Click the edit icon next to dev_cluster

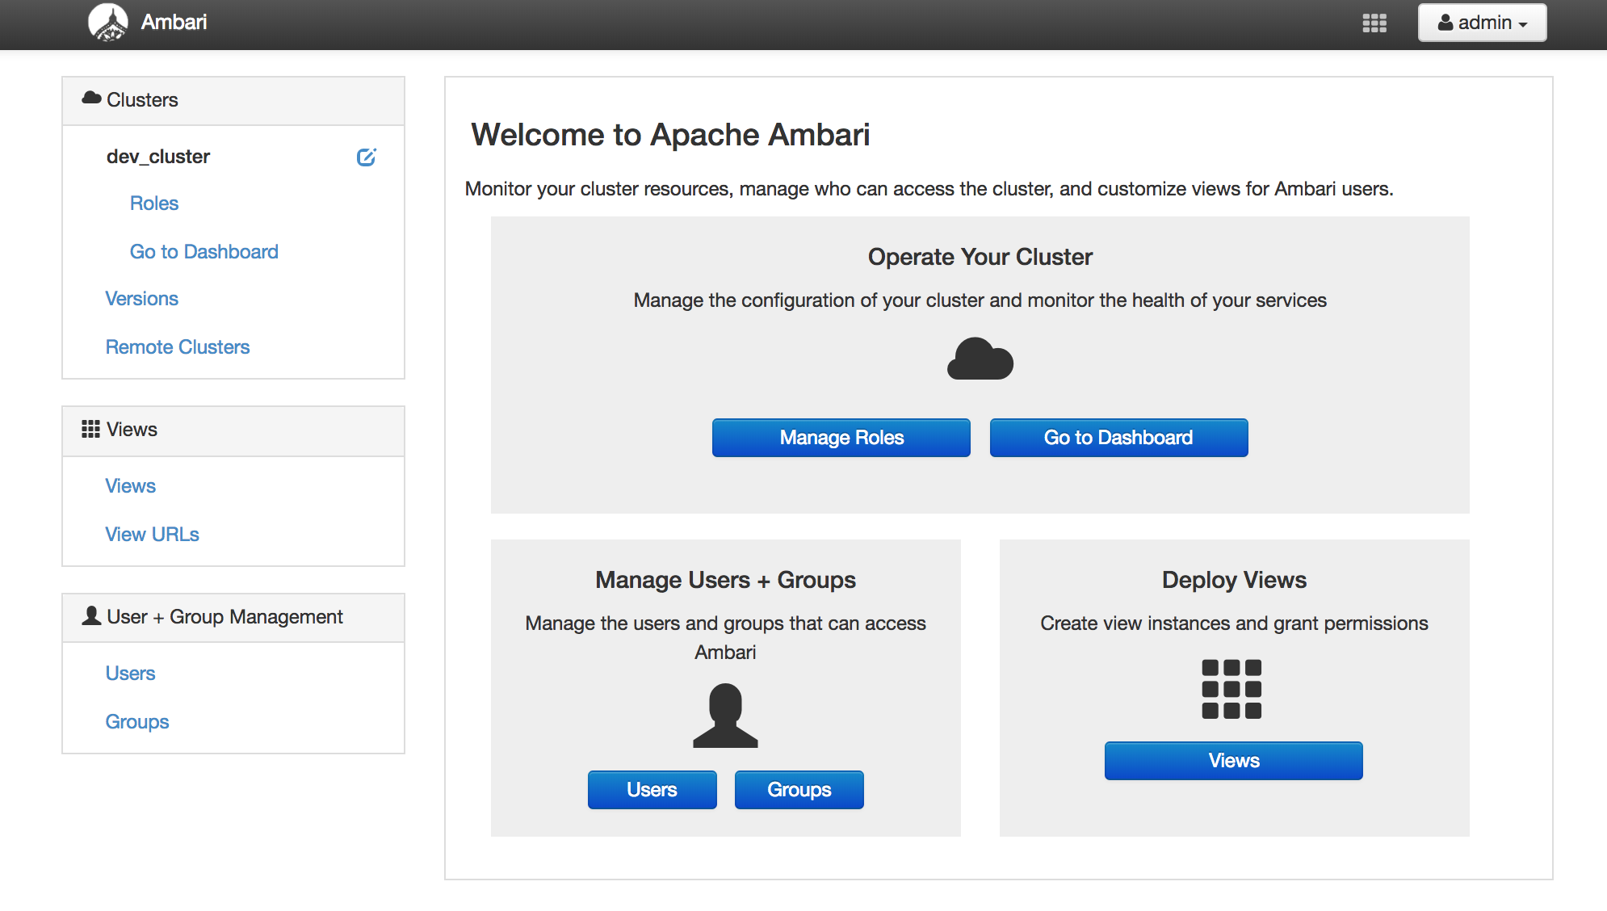pos(366,157)
